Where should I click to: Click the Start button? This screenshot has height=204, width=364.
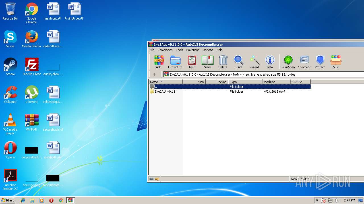coord(8,200)
